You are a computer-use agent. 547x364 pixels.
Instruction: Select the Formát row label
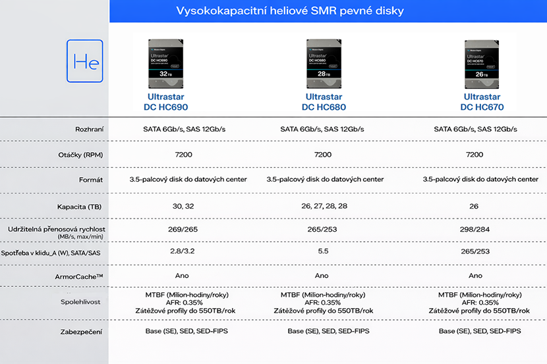point(91,179)
